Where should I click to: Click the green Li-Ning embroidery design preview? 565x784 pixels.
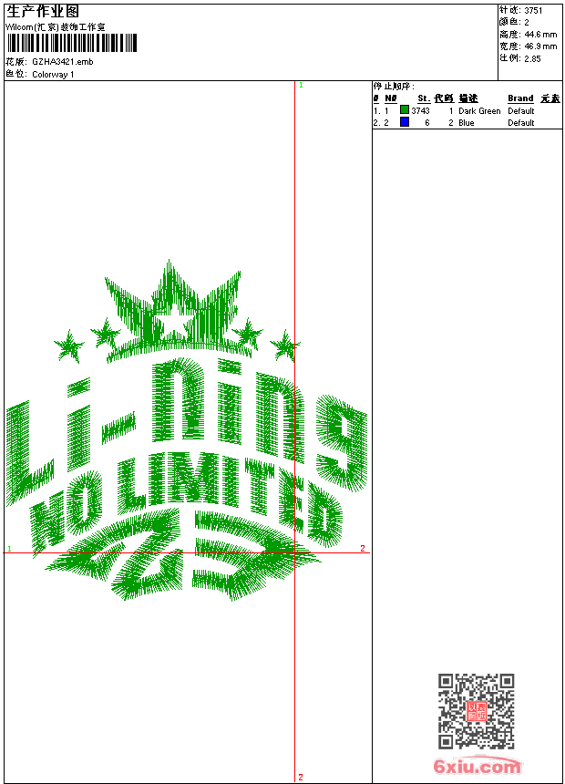click(186, 430)
